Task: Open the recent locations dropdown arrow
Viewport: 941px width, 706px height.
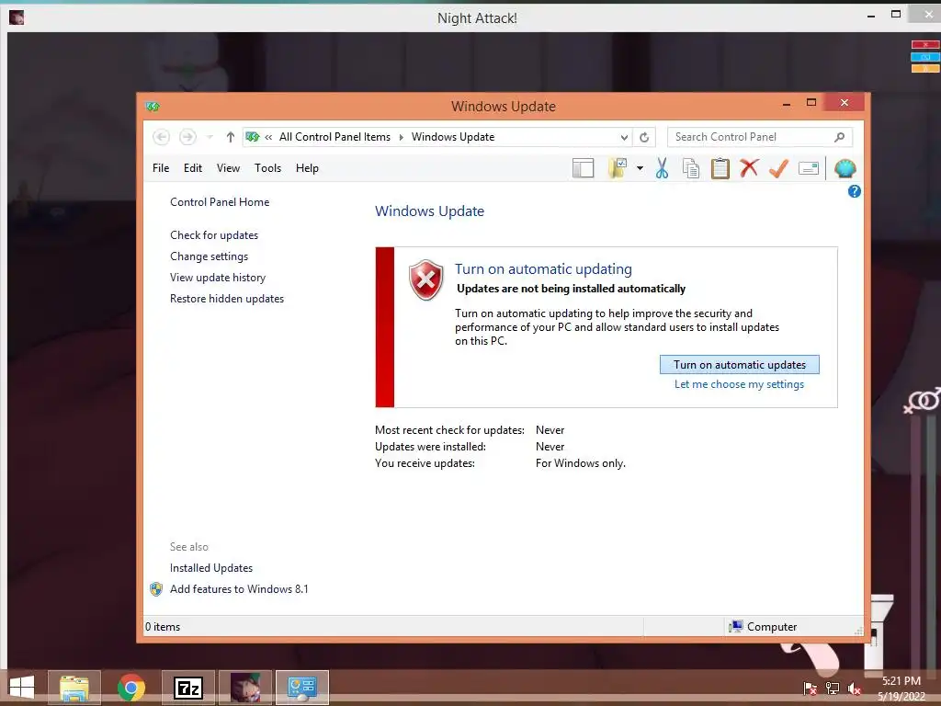Action: 210,137
